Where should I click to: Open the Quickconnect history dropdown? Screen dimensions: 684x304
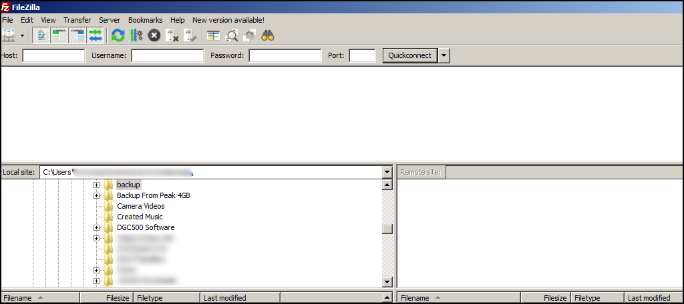click(444, 56)
